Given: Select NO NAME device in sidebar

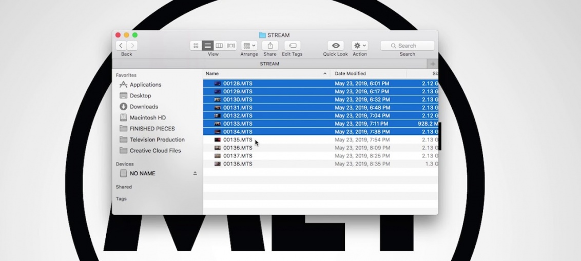Looking at the screenshot, I should click(142, 173).
